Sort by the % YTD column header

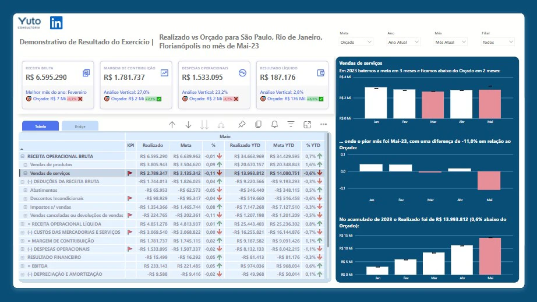tap(313, 145)
